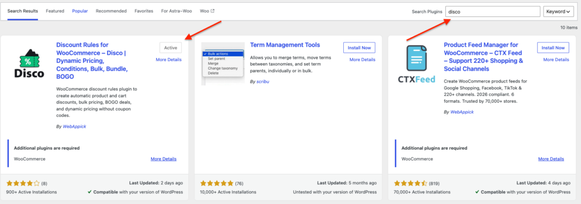
Task: Select the For Astra~Woo tab
Action: [x=176, y=11]
